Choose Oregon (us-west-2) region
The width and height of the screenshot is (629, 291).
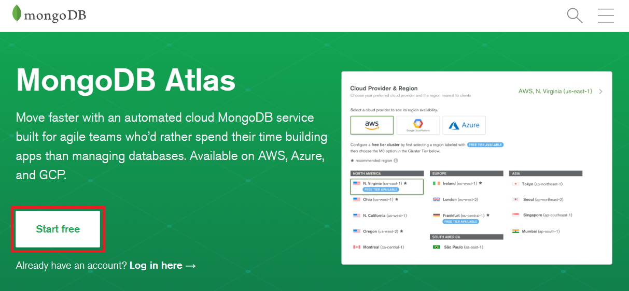coord(379,231)
